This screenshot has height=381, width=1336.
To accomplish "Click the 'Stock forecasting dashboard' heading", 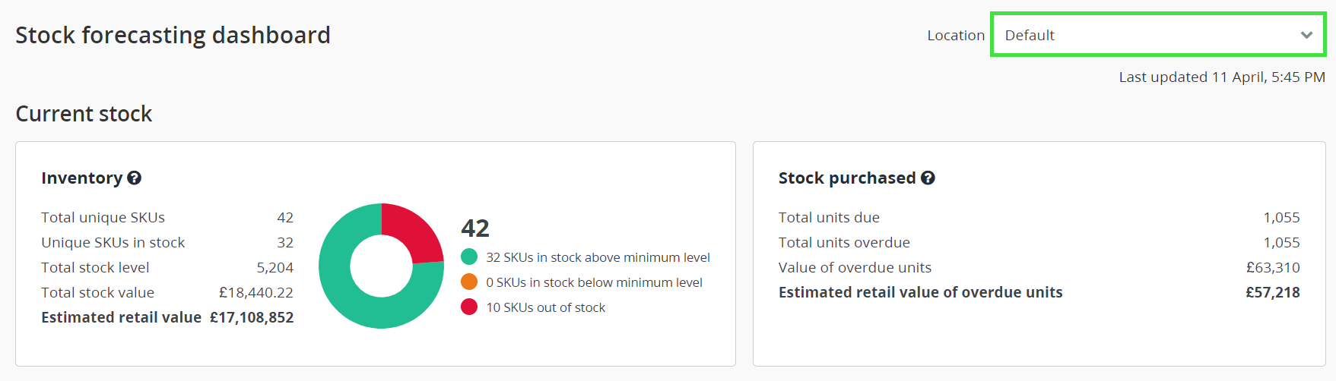I will pyautogui.click(x=173, y=35).
